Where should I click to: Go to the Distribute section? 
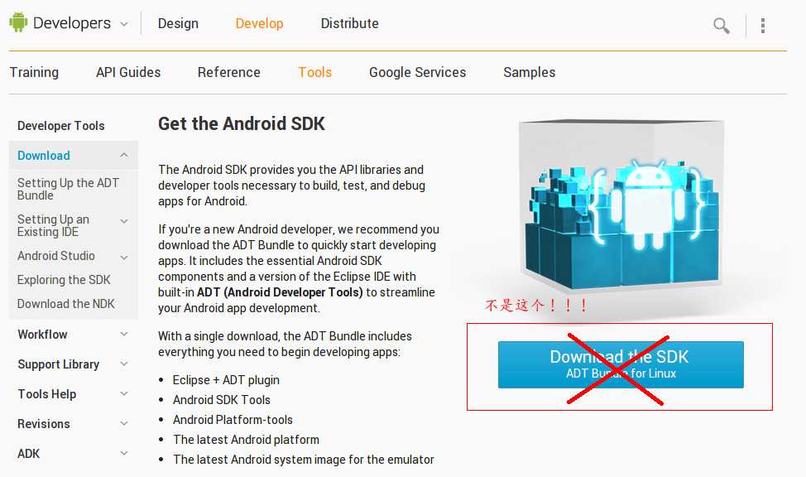click(x=349, y=24)
